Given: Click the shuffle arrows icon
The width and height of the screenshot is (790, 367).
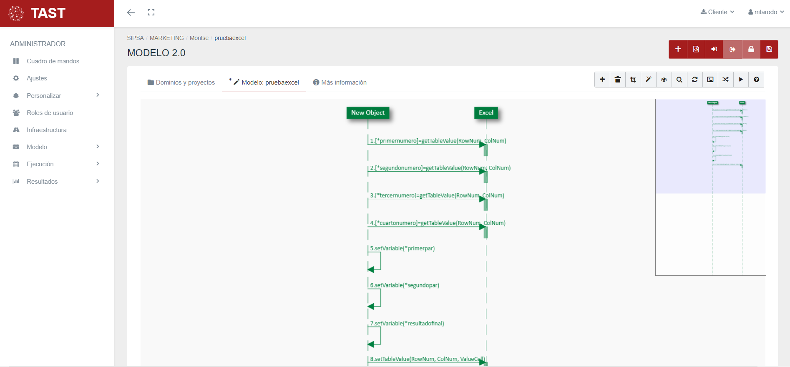Looking at the screenshot, I should (726, 80).
